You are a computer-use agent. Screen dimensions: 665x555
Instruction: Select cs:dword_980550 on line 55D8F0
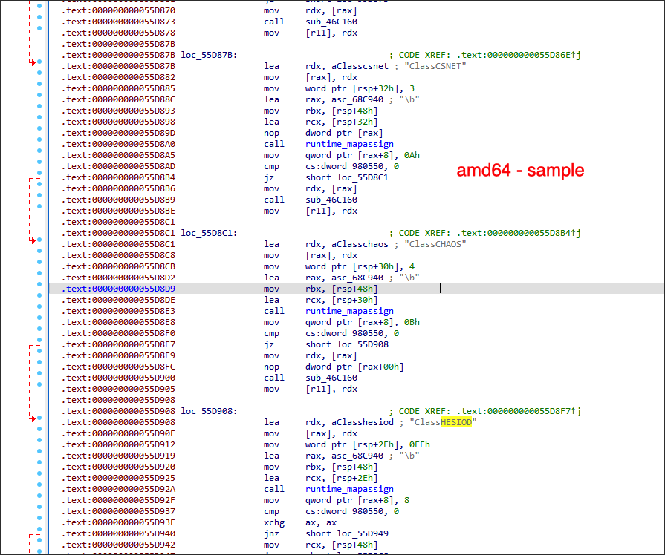(346, 333)
